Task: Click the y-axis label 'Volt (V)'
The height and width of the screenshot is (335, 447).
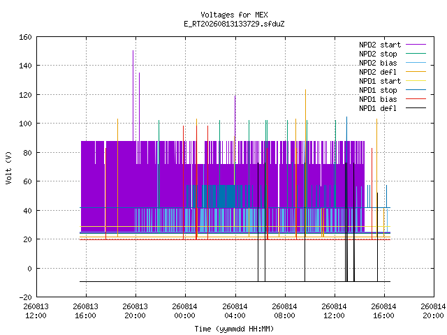Action: pos(9,167)
